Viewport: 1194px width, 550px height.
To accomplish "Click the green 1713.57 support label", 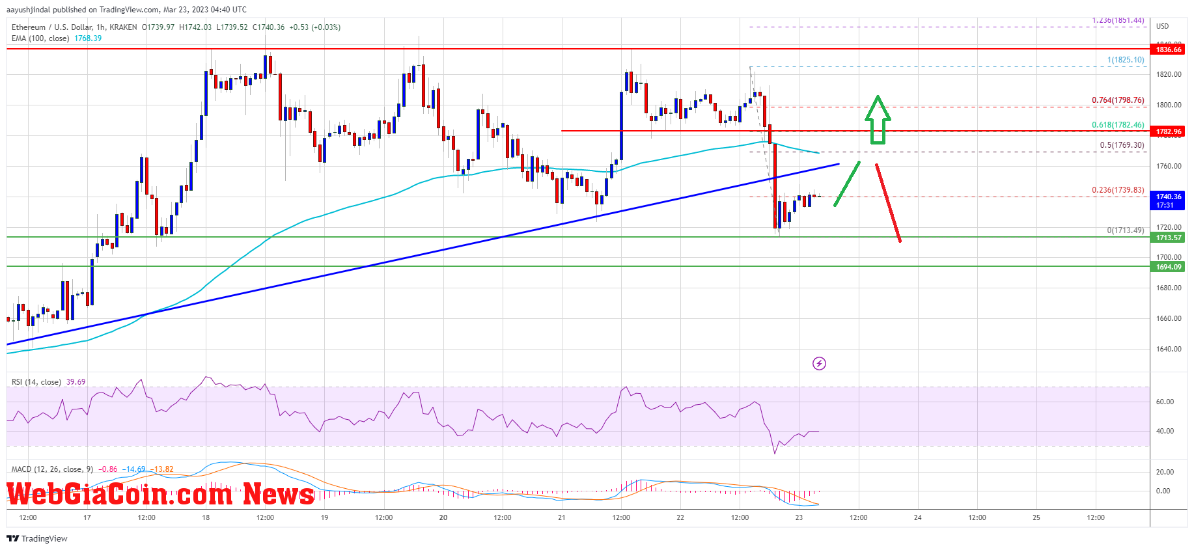I will pyautogui.click(x=1168, y=238).
